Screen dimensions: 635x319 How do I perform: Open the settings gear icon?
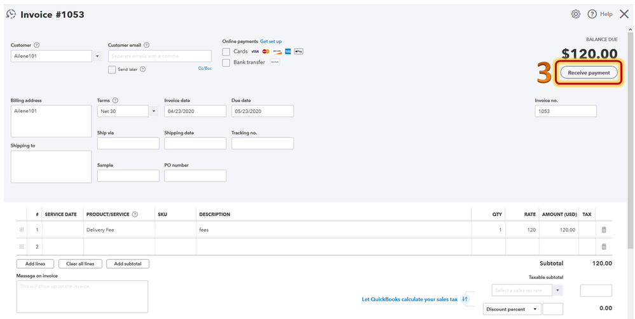[x=575, y=14]
